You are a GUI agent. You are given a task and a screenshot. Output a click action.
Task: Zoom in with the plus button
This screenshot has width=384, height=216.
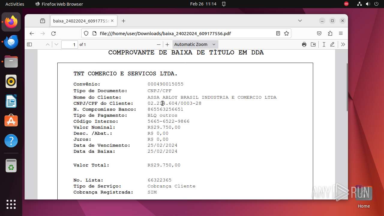[167, 44]
